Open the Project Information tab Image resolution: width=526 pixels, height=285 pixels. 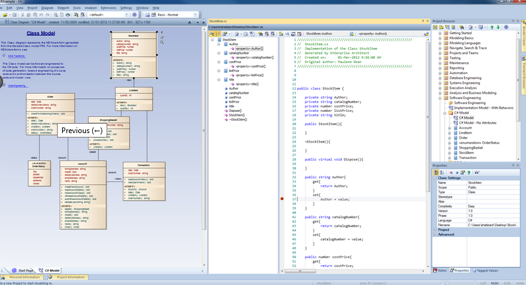[67, 277]
